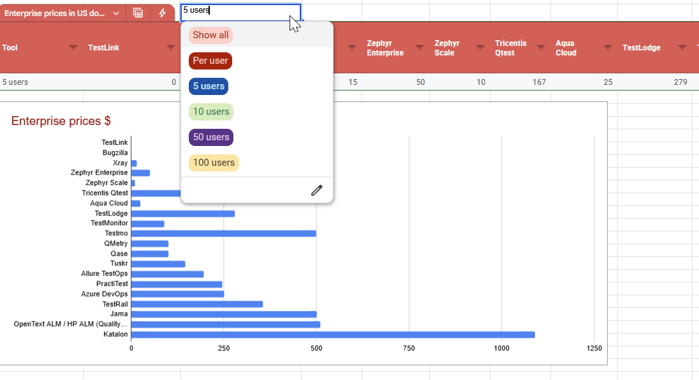The image size is (699, 380).
Task: Click Zephyr Enterprise column header
Action: click(x=385, y=48)
